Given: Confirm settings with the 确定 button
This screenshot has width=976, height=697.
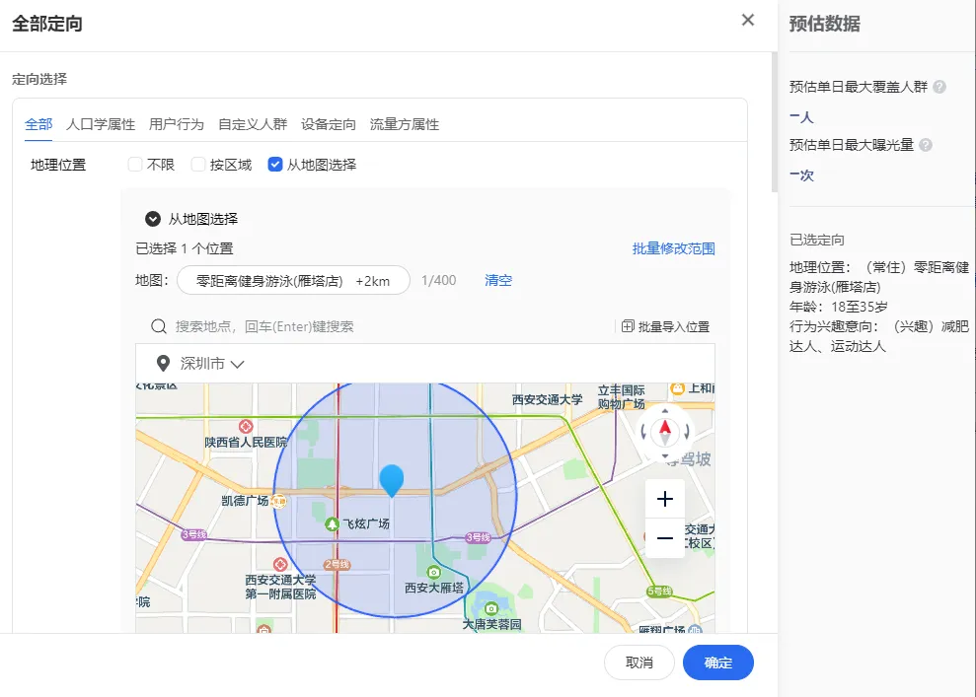Looking at the screenshot, I should pos(717,662).
